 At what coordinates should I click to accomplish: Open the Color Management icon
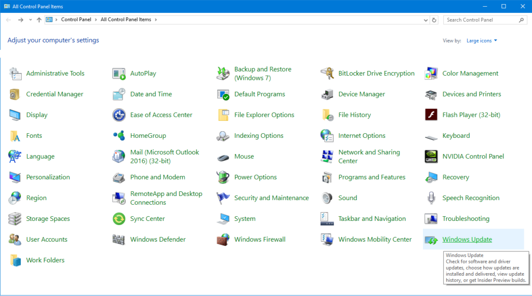431,74
